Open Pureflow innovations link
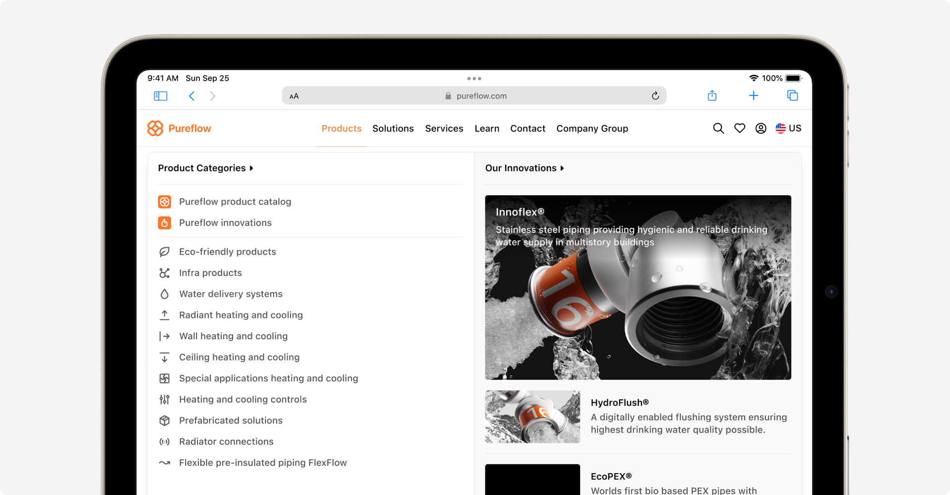The height and width of the screenshot is (495, 950). pos(225,223)
